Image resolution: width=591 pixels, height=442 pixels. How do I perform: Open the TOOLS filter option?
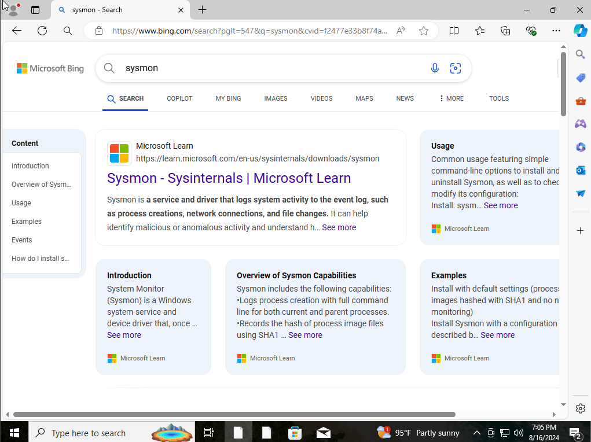click(x=498, y=98)
